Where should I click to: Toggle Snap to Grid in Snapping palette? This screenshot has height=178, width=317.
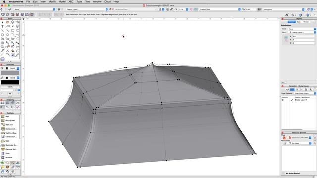[x=2, y=103]
